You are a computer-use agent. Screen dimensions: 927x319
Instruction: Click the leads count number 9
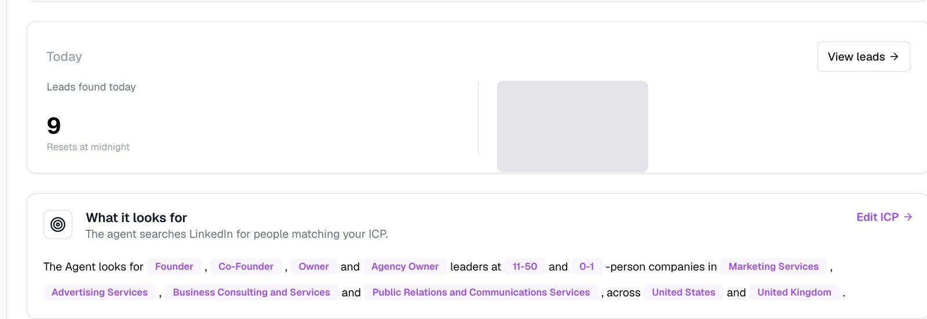click(x=54, y=125)
